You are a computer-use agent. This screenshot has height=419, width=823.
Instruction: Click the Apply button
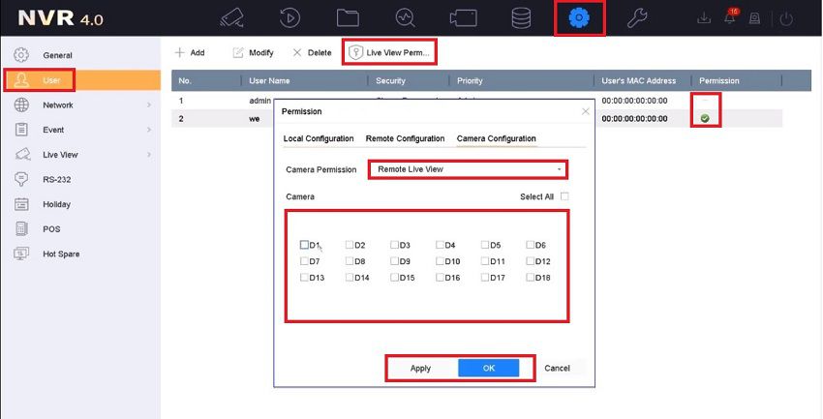point(420,368)
